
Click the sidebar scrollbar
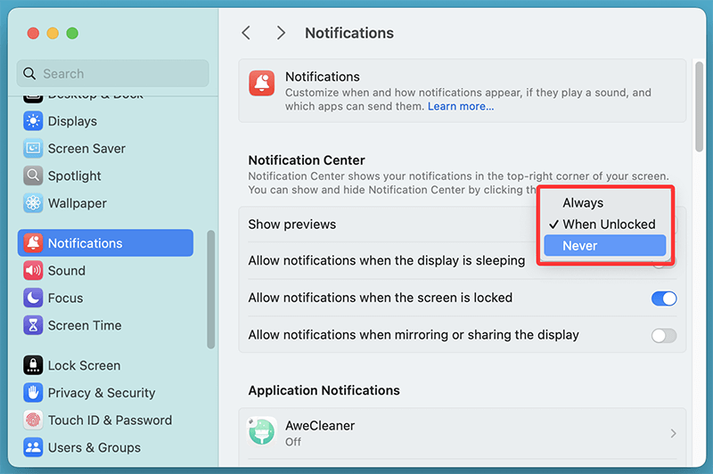pyautogui.click(x=210, y=290)
